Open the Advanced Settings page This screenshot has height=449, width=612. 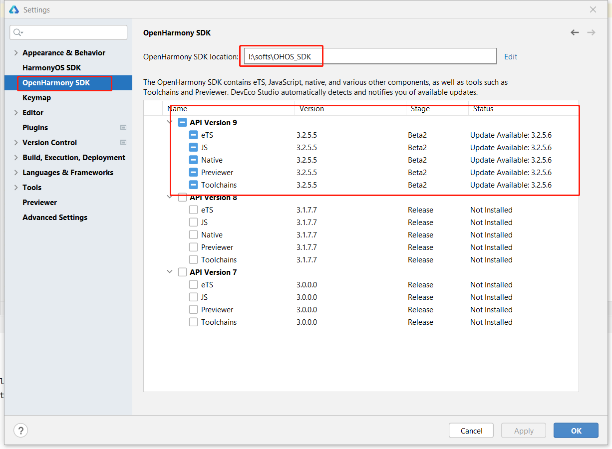(x=55, y=217)
